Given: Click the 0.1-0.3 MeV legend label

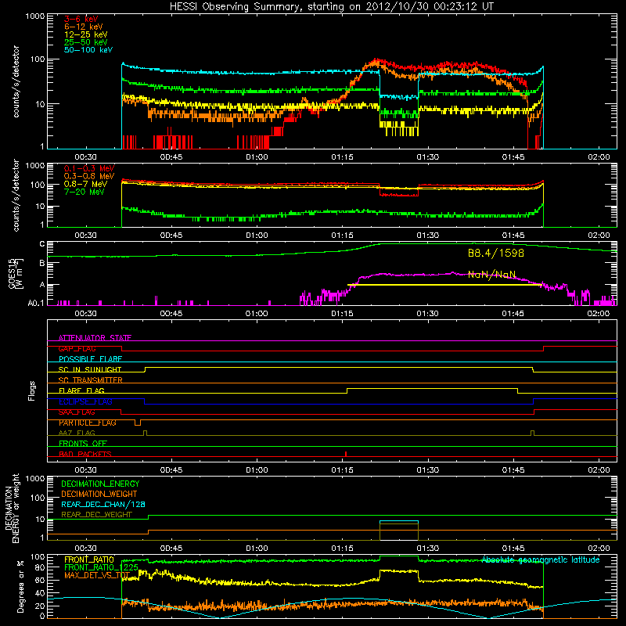Looking at the screenshot, I should (89, 168).
